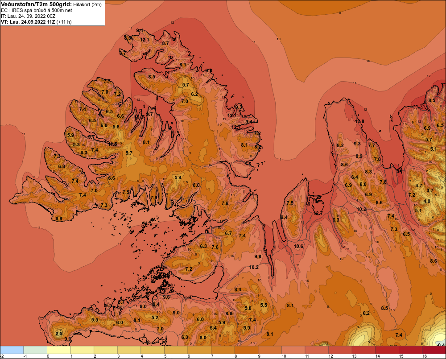
Task: Click the 5.2 temperature value on the map
Action: pyautogui.click(x=155, y=318)
